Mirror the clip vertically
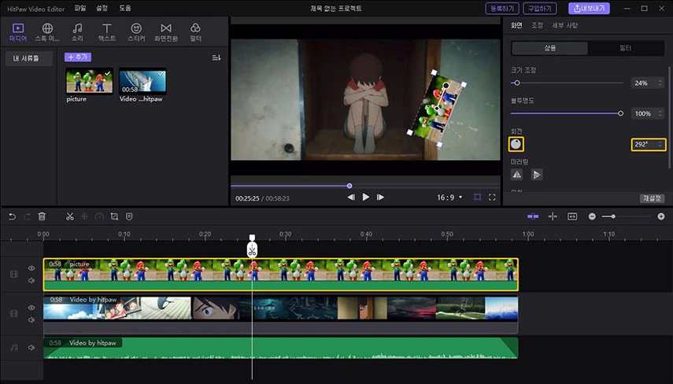Viewport: 673px width, 384px height. [x=537, y=174]
